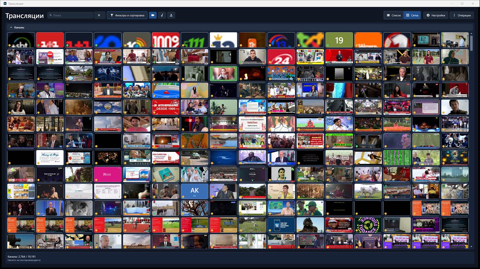The width and height of the screenshot is (480, 269).
Task: Click the Трансляции page heading
Action: pyautogui.click(x=25, y=16)
